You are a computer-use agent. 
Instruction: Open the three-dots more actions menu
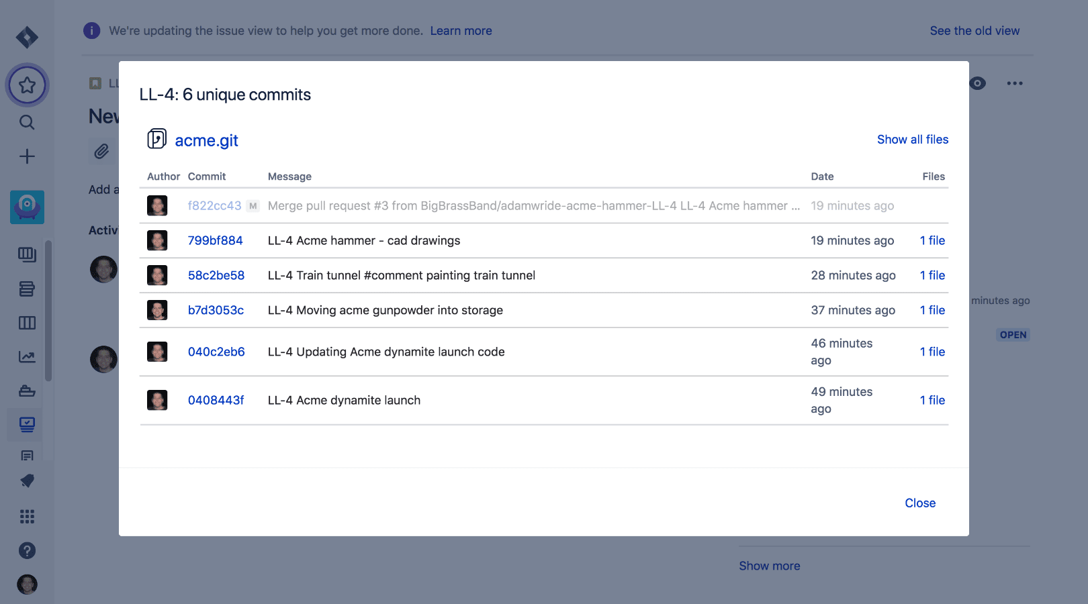1014,83
